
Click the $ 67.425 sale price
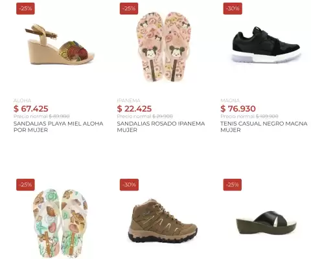pyautogui.click(x=31, y=109)
